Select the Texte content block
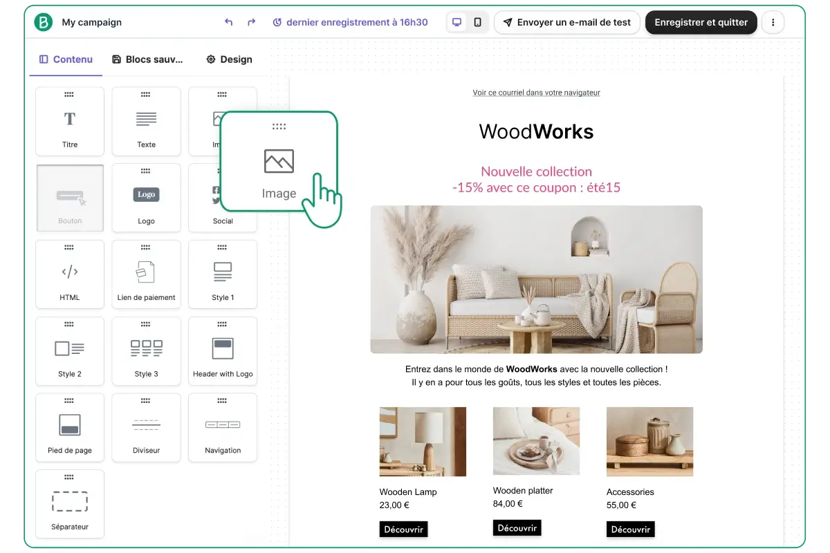 coord(146,122)
